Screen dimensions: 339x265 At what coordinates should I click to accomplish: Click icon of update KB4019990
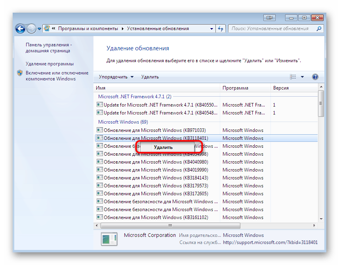point(100,170)
